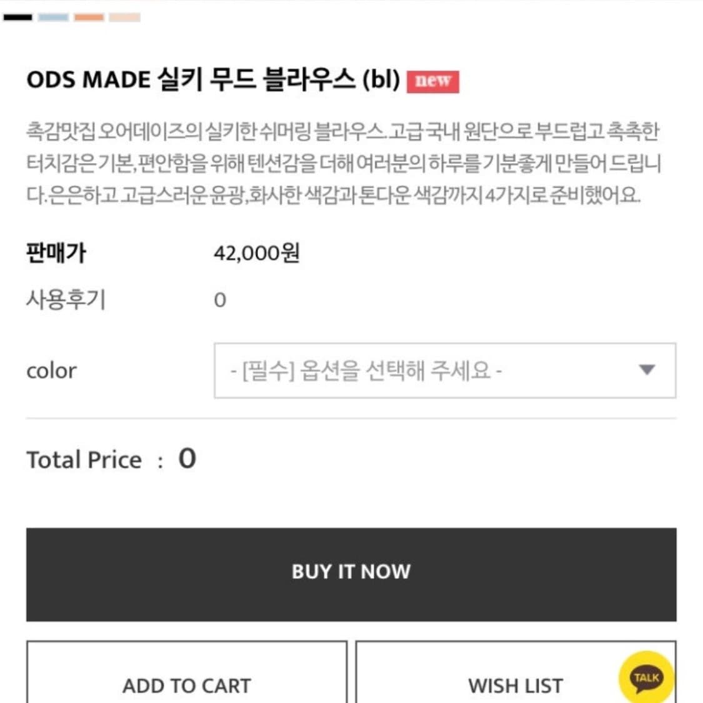Click the red "new" badge
703x703 pixels.
(x=432, y=81)
